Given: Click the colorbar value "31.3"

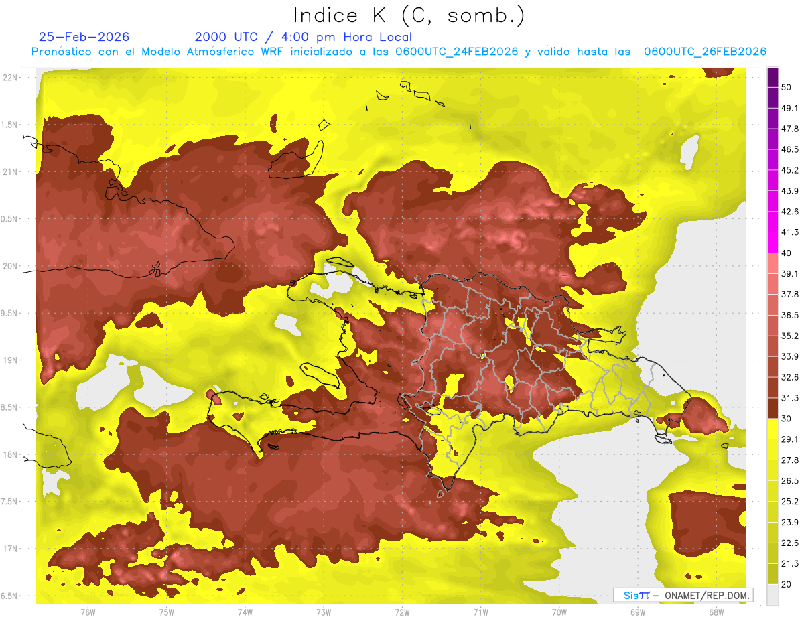Looking at the screenshot, I should [790, 398].
